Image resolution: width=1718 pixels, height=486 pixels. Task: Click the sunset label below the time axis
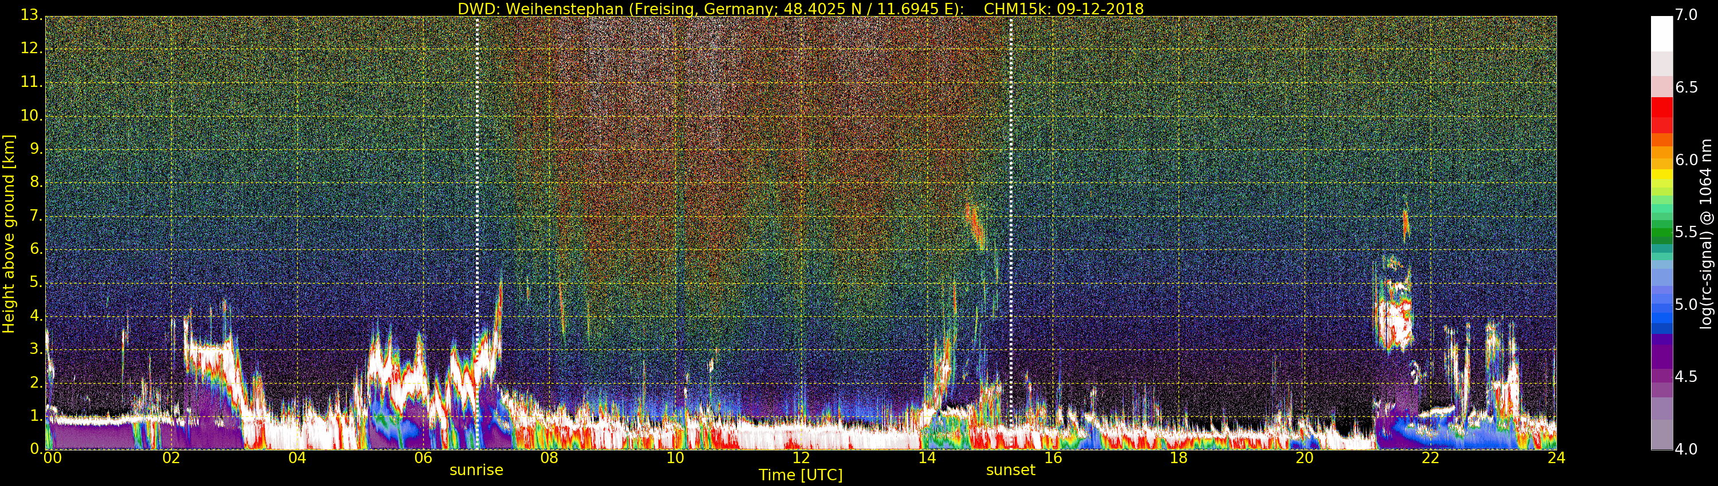point(1010,470)
